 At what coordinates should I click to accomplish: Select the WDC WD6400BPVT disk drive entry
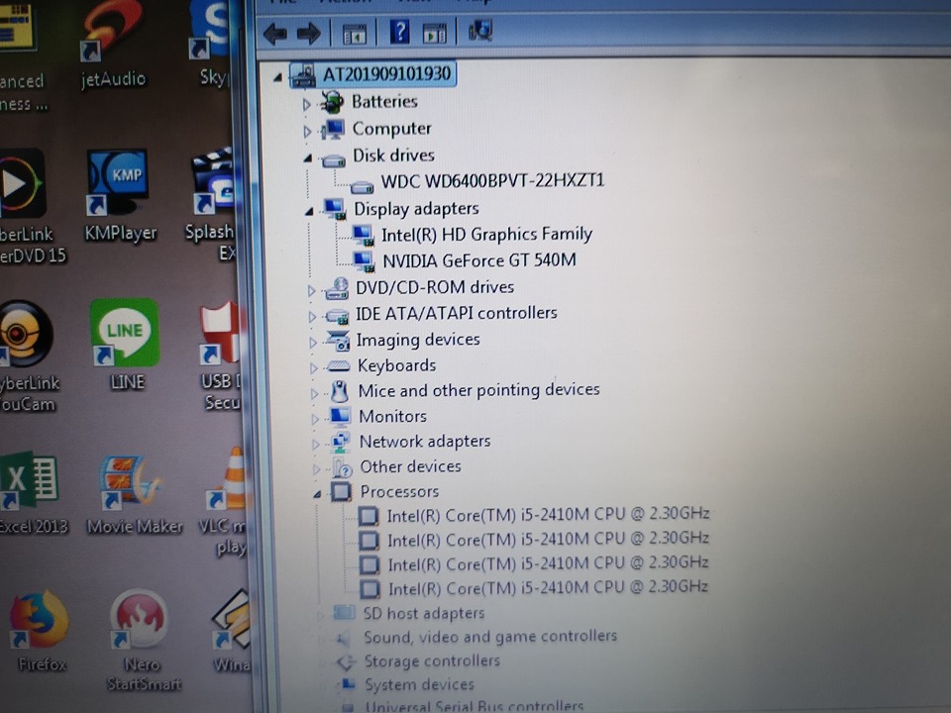(x=492, y=181)
